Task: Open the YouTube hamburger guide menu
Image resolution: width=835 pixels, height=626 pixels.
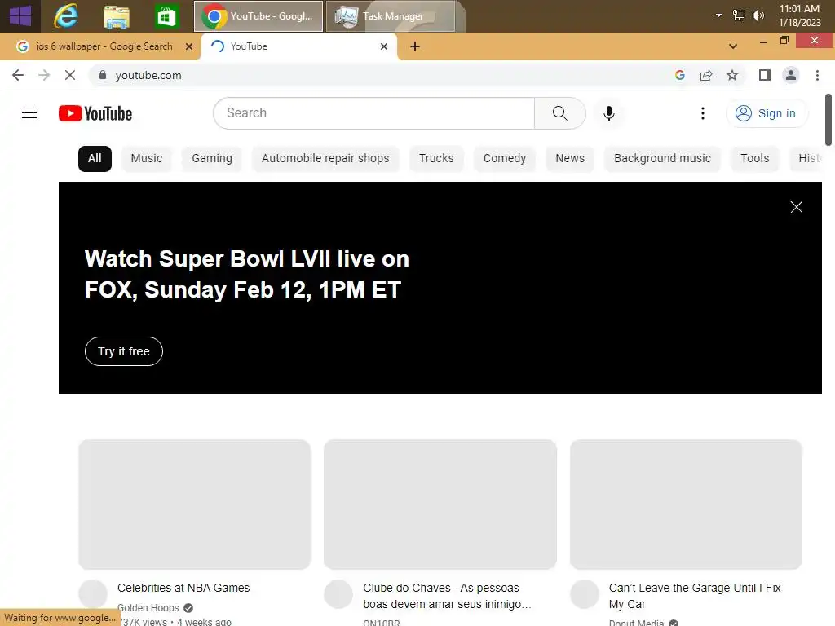Action: 29,112
